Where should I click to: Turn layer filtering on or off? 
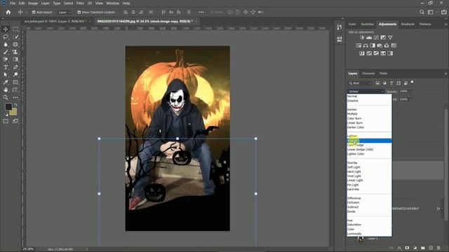tap(412, 82)
